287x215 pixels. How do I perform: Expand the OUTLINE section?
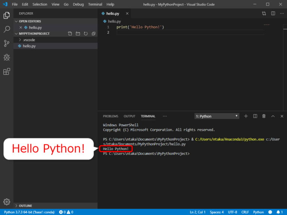[25, 206]
